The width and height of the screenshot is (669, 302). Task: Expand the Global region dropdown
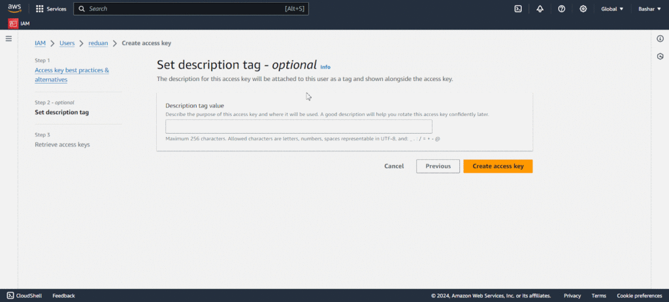click(612, 9)
